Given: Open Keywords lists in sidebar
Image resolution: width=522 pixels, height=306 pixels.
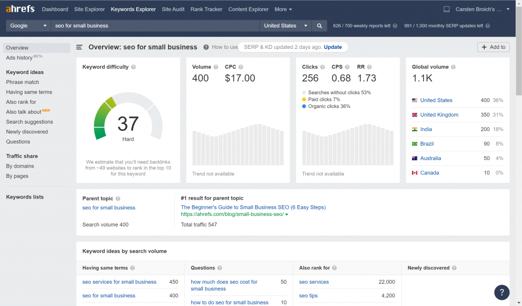Looking at the screenshot, I should pos(25,197).
